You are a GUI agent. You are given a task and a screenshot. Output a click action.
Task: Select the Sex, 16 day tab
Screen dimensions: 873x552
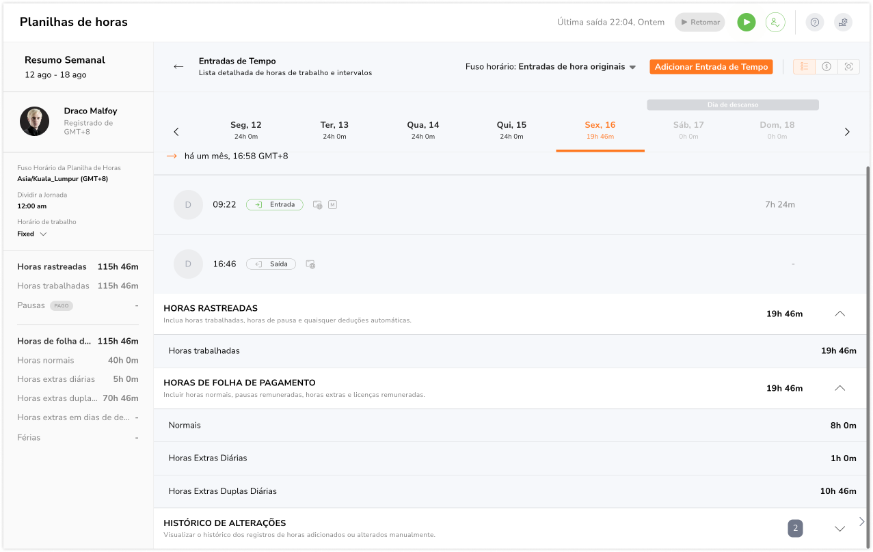coord(600,130)
